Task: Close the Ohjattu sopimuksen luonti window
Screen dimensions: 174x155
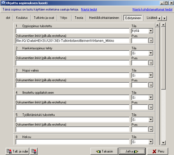Action: tap(171, 3)
